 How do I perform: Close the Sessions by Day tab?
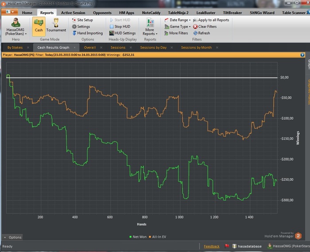[x=172, y=48]
